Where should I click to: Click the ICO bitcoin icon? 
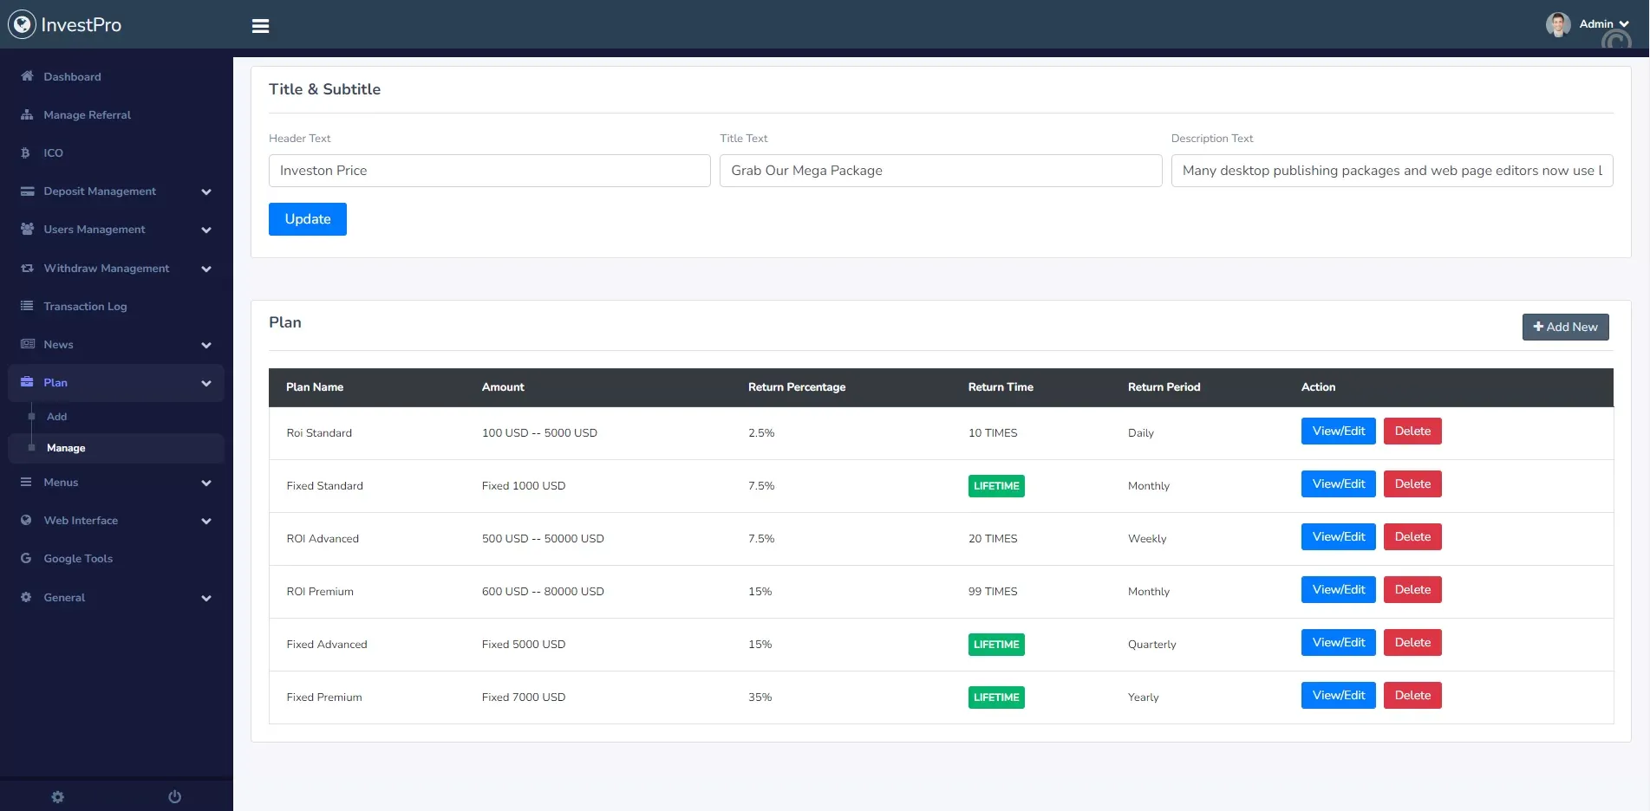pos(26,153)
